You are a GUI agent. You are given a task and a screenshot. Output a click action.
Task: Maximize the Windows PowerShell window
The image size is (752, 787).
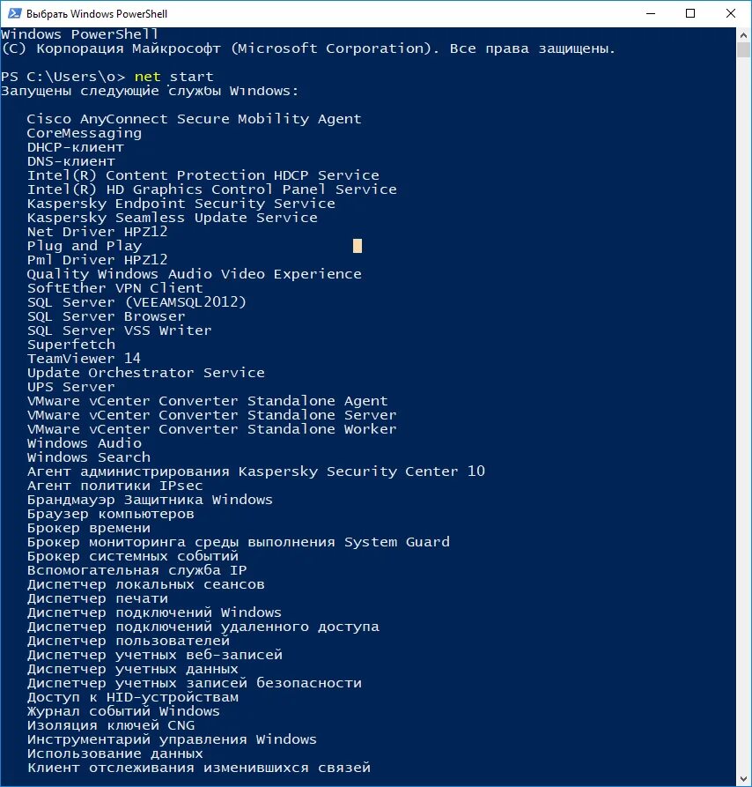tap(690, 13)
